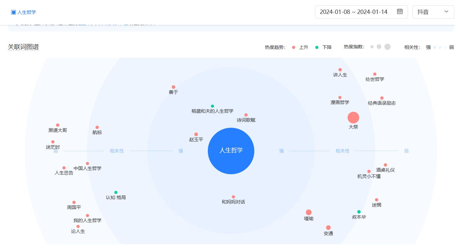The image size is (455, 245).
Task: Toggle the checkbox beside 人生哲学
Action: pyautogui.click(x=13, y=12)
